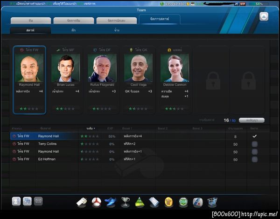Click the FW coach icon on Raymond Hall's card

(x=22, y=50)
